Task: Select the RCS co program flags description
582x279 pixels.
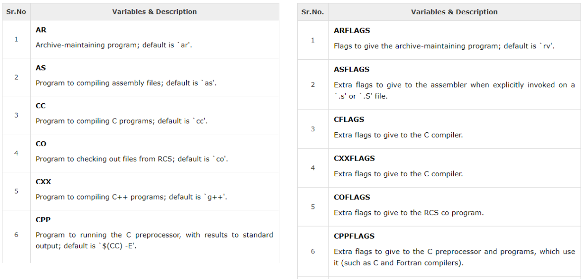Action: (409, 213)
